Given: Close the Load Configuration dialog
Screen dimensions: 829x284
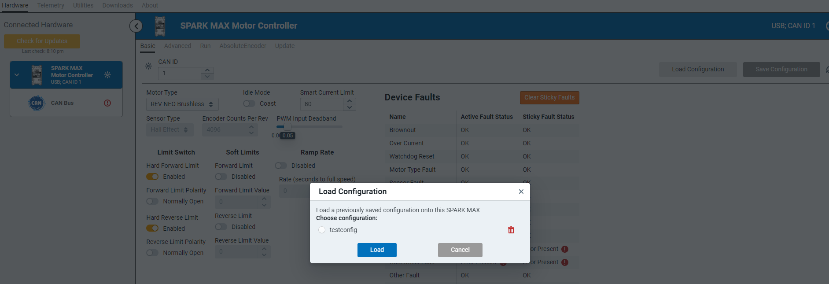Looking at the screenshot, I should coord(521,192).
